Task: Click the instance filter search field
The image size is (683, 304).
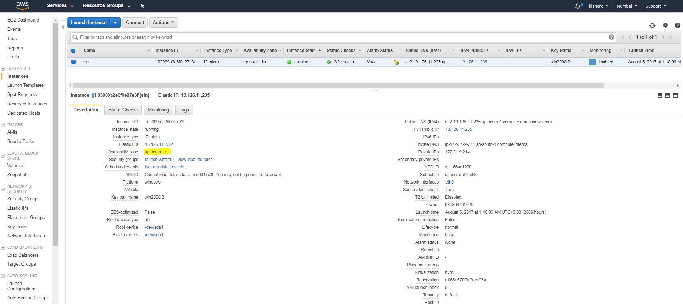Action: tap(341, 37)
